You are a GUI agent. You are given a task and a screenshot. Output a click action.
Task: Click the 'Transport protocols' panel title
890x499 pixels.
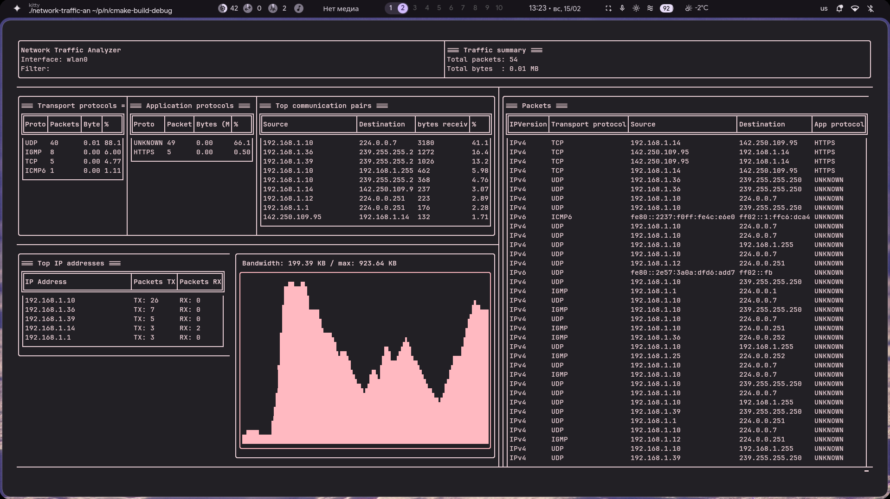pyautogui.click(x=77, y=106)
